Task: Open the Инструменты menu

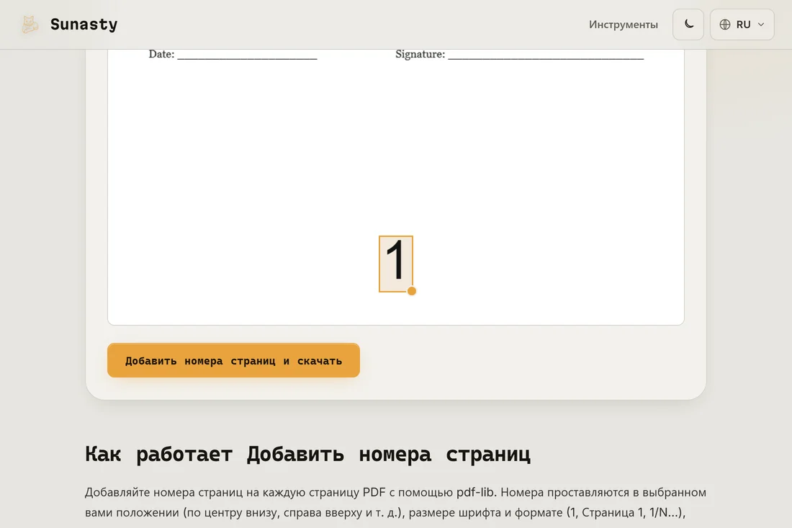Action: tap(623, 24)
